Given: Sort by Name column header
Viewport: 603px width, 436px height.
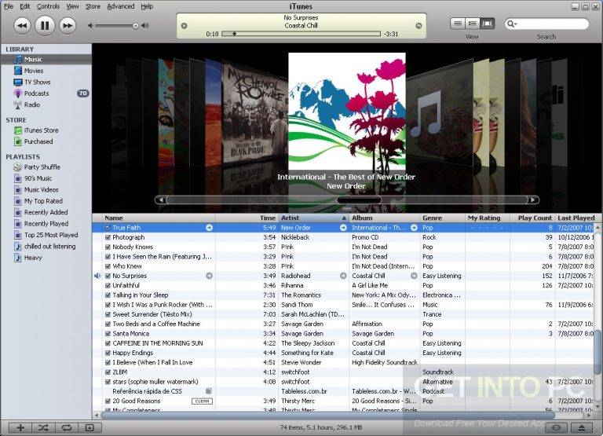Looking at the screenshot, I should 159,218.
